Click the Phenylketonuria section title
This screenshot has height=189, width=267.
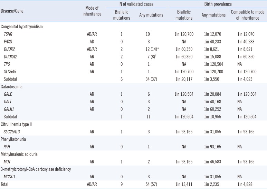[x=15, y=140]
